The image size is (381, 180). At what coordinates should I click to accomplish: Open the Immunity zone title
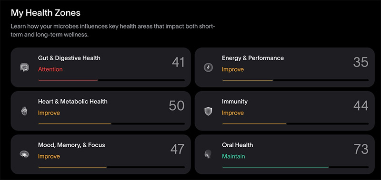[235, 102]
